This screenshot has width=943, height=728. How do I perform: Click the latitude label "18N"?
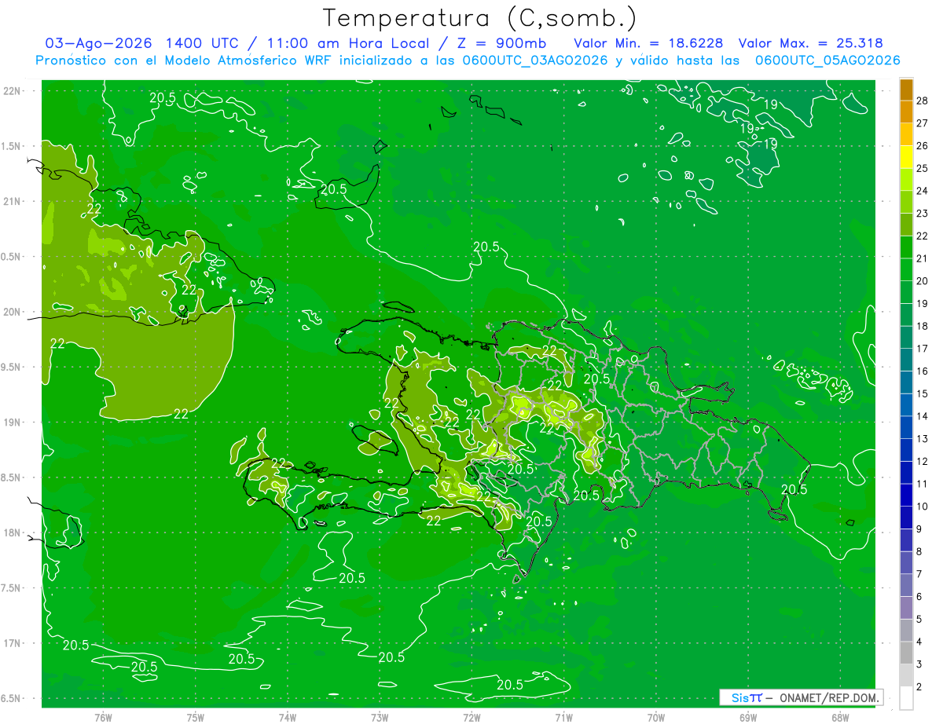12,533
